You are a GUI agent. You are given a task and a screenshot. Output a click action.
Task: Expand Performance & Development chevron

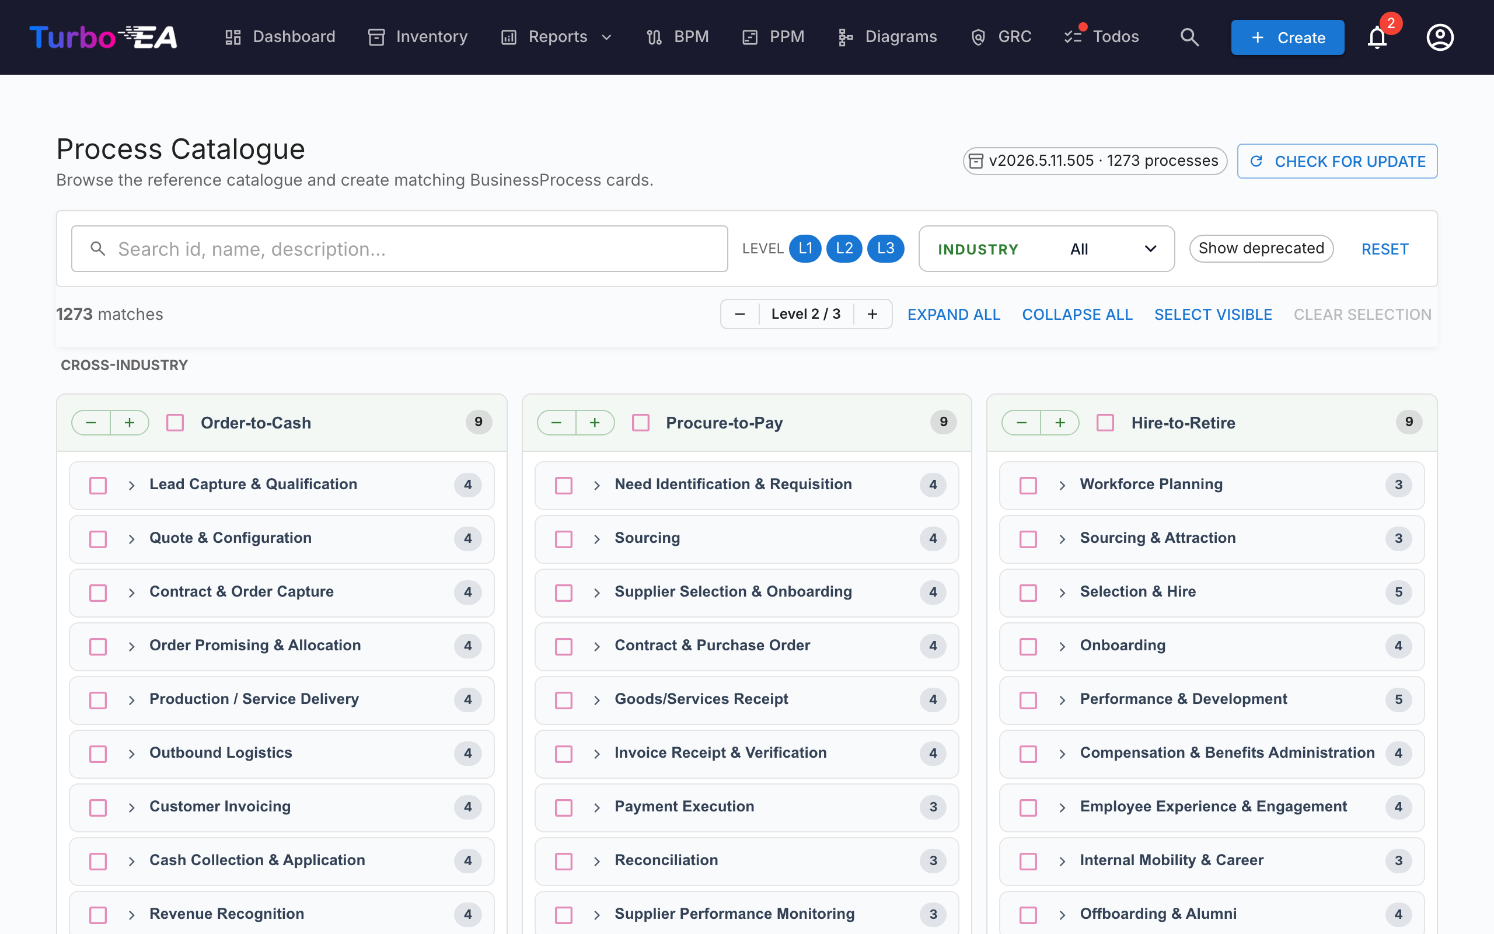pyautogui.click(x=1062, y=700)
